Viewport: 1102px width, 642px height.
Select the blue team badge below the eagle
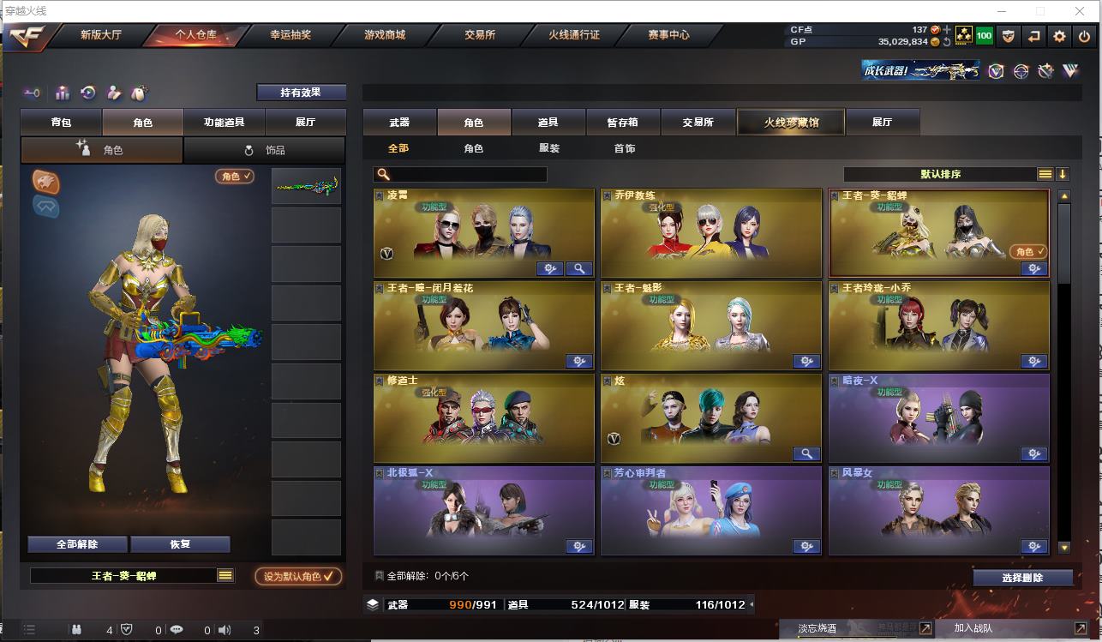tap(46, 206)
